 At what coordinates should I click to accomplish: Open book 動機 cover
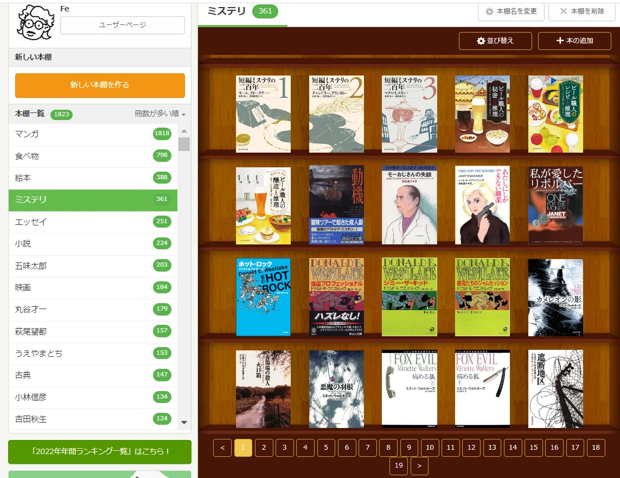[336, 205]
